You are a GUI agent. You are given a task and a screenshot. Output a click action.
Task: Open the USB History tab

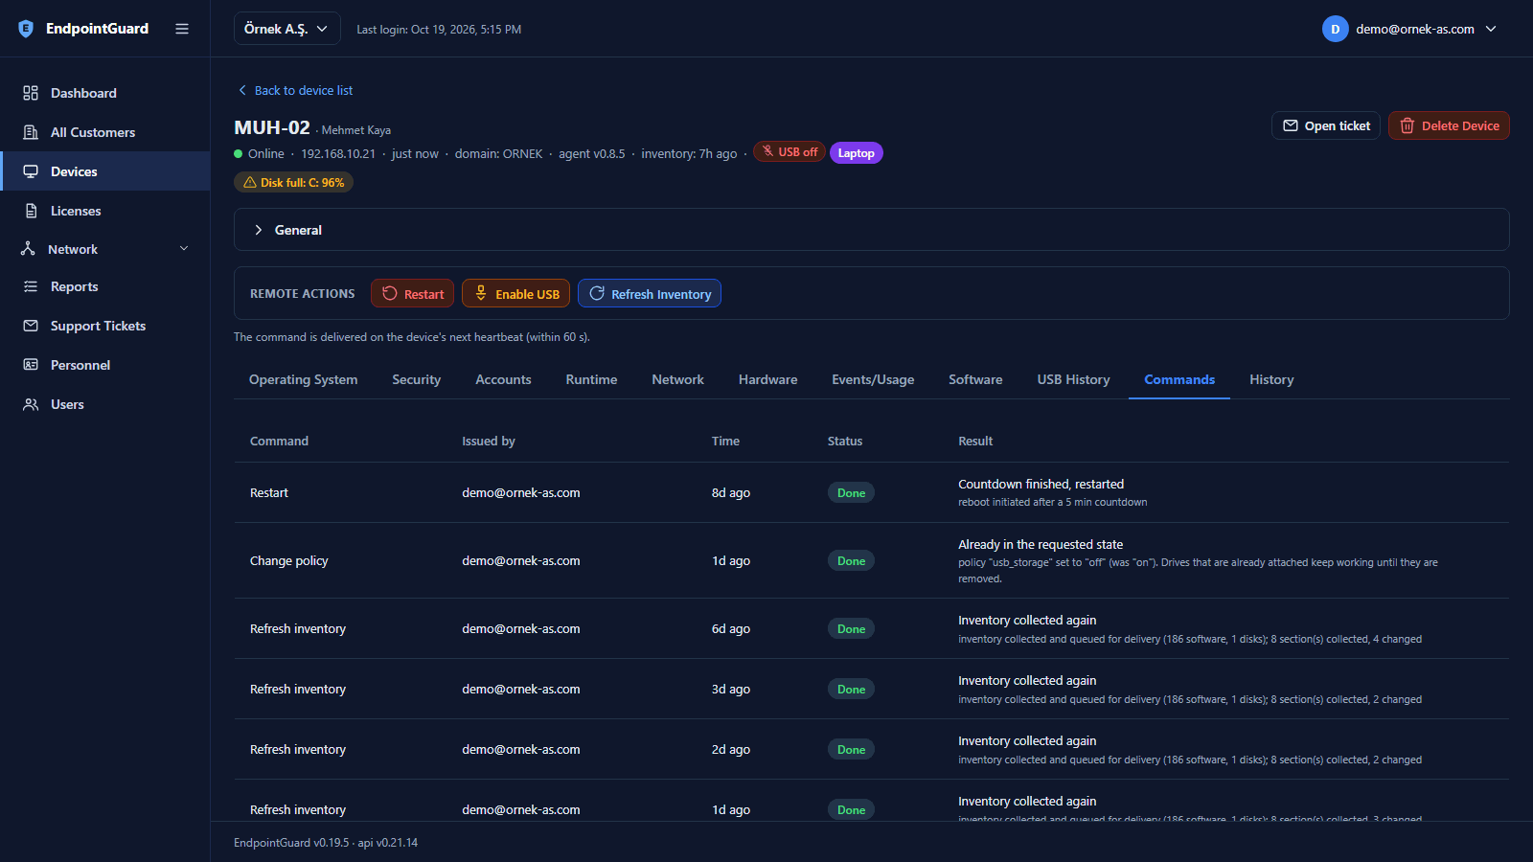pyautogui.click(x=1074, y=380)
